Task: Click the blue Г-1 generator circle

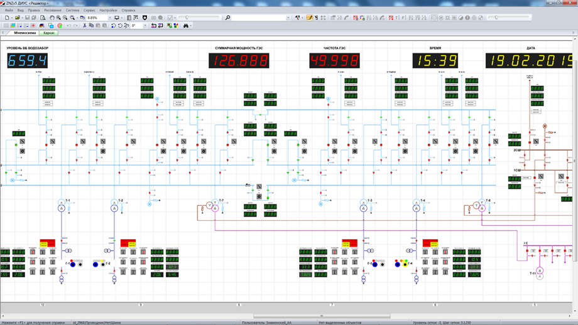Action: pos(73,264)
